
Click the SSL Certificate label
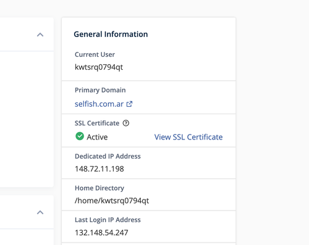coord(97,123)
